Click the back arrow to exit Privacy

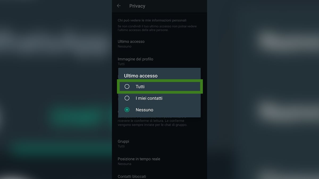tap(118, 6)
